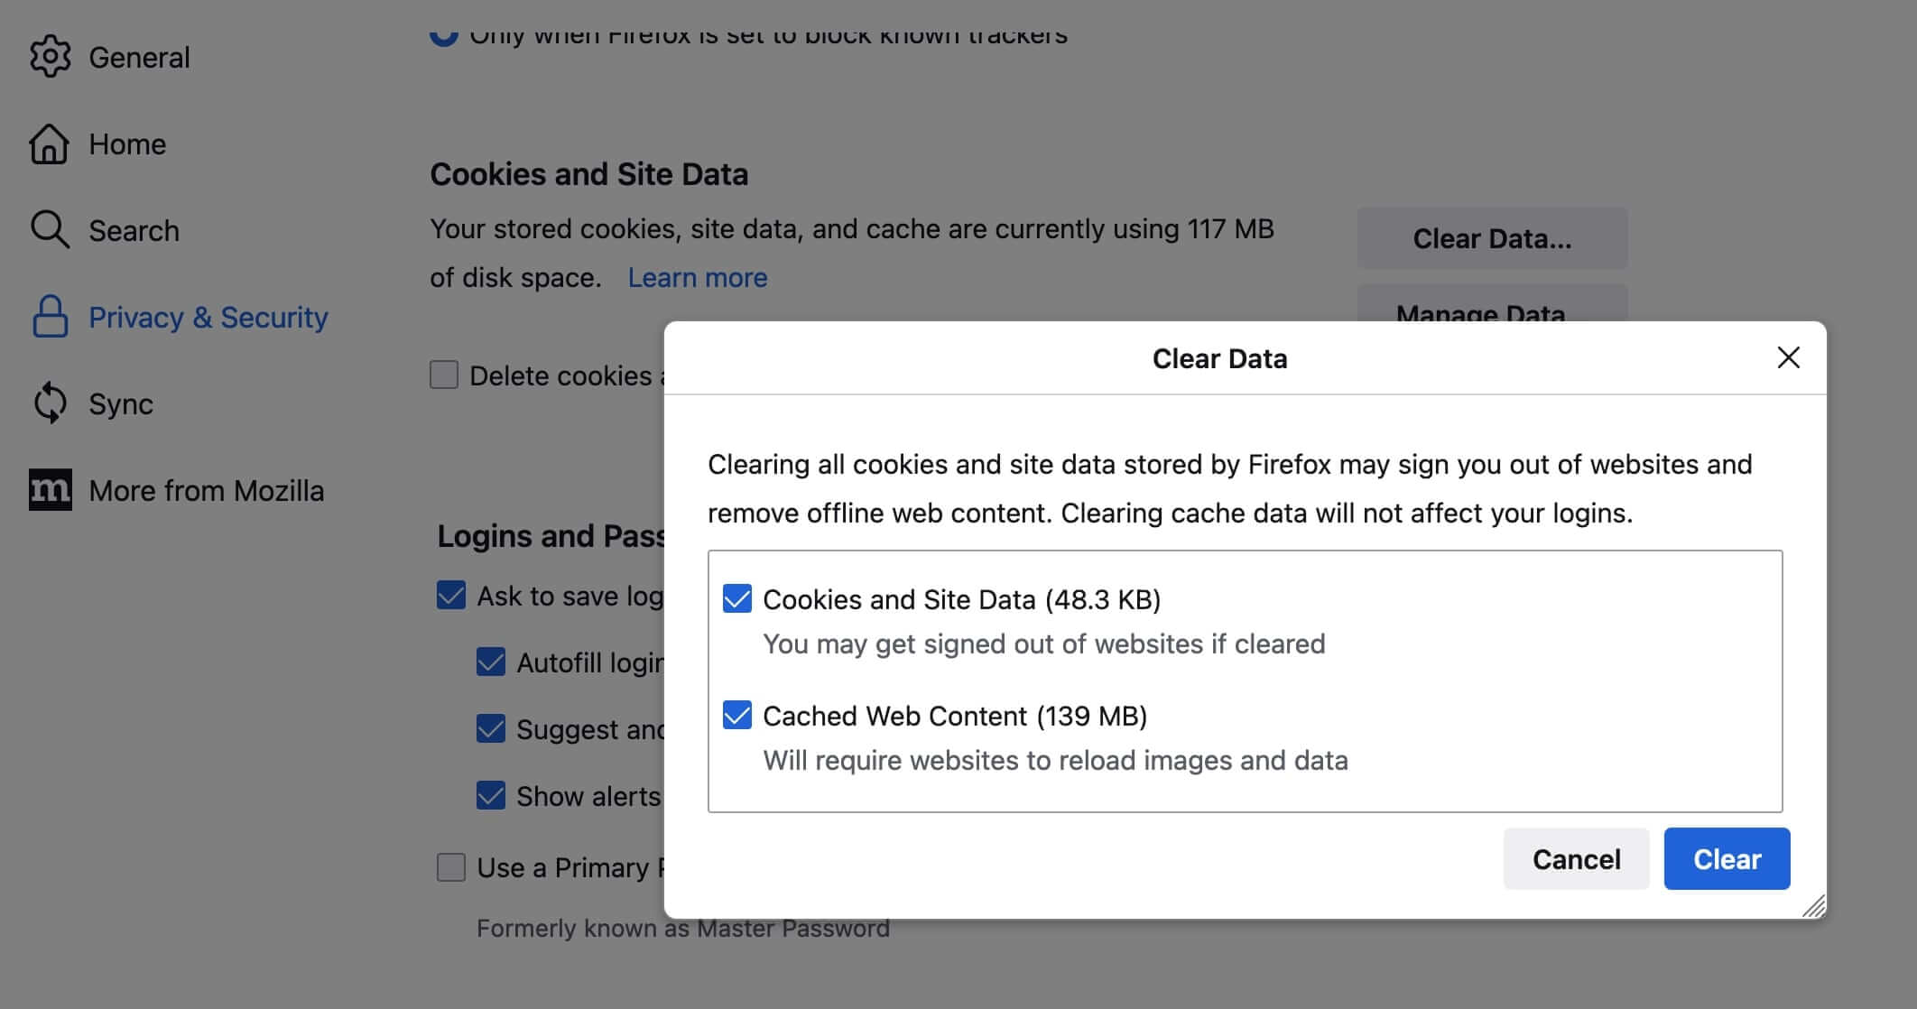
Task: Open the Sync settings section
Action: click(x=120, y=404)
